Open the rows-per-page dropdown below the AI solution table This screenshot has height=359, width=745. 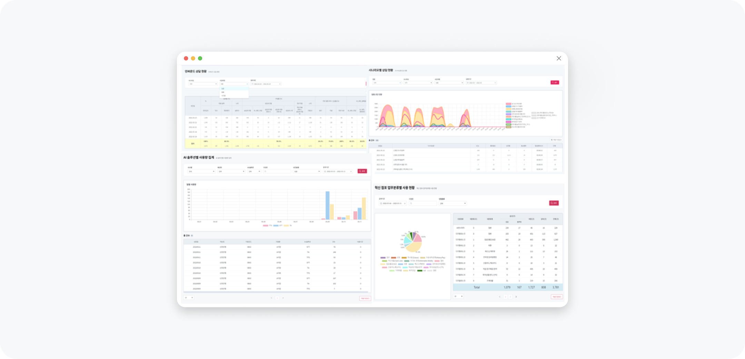tap(189, 297)
